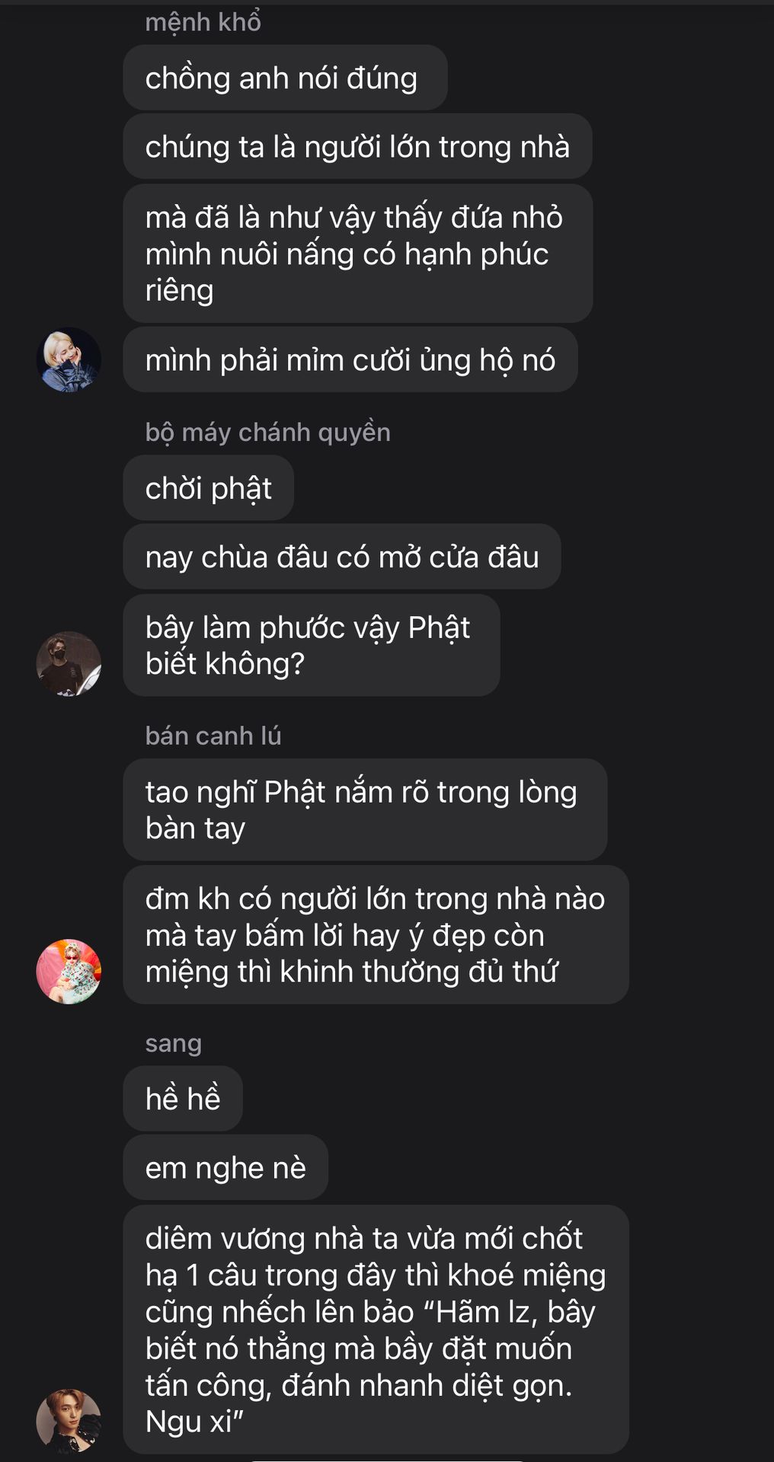Viewport: 774px width, 1462px height.
Task: Open avatar of sender mệnh khổ
Action: point(69,359)
